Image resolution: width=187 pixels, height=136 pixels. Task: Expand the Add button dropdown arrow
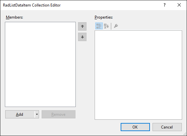[x=37, y=114]
